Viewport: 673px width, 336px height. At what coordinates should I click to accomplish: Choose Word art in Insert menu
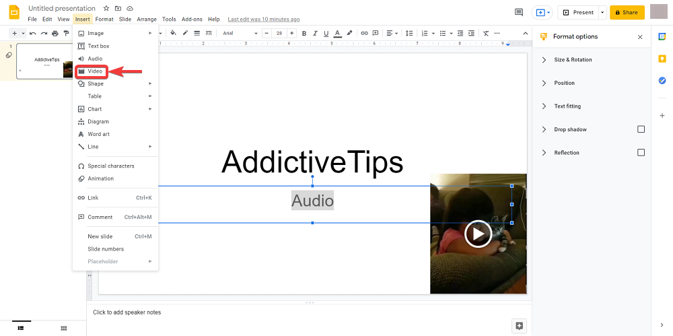click(x=98, y=134)
